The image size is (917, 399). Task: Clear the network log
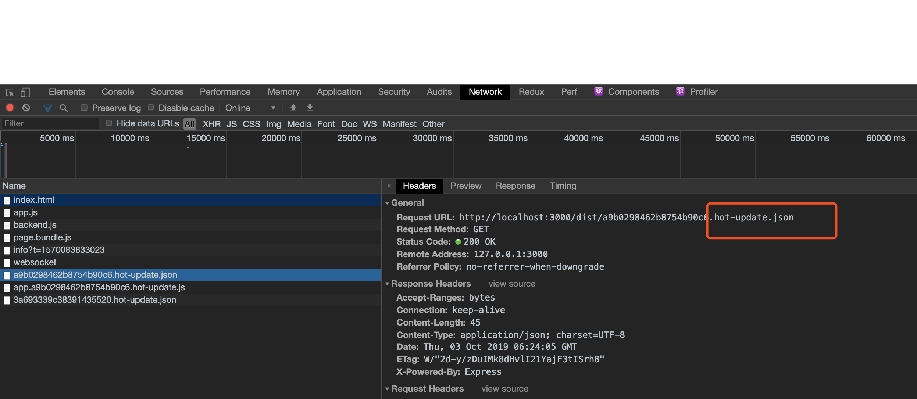pos(26,108)
